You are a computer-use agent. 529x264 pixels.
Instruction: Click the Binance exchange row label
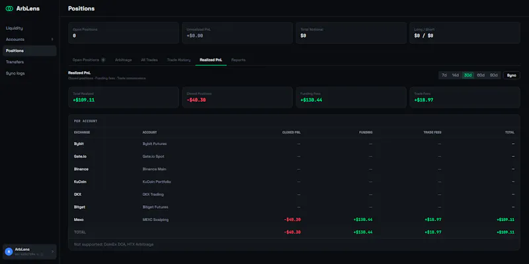coord(81,169)
